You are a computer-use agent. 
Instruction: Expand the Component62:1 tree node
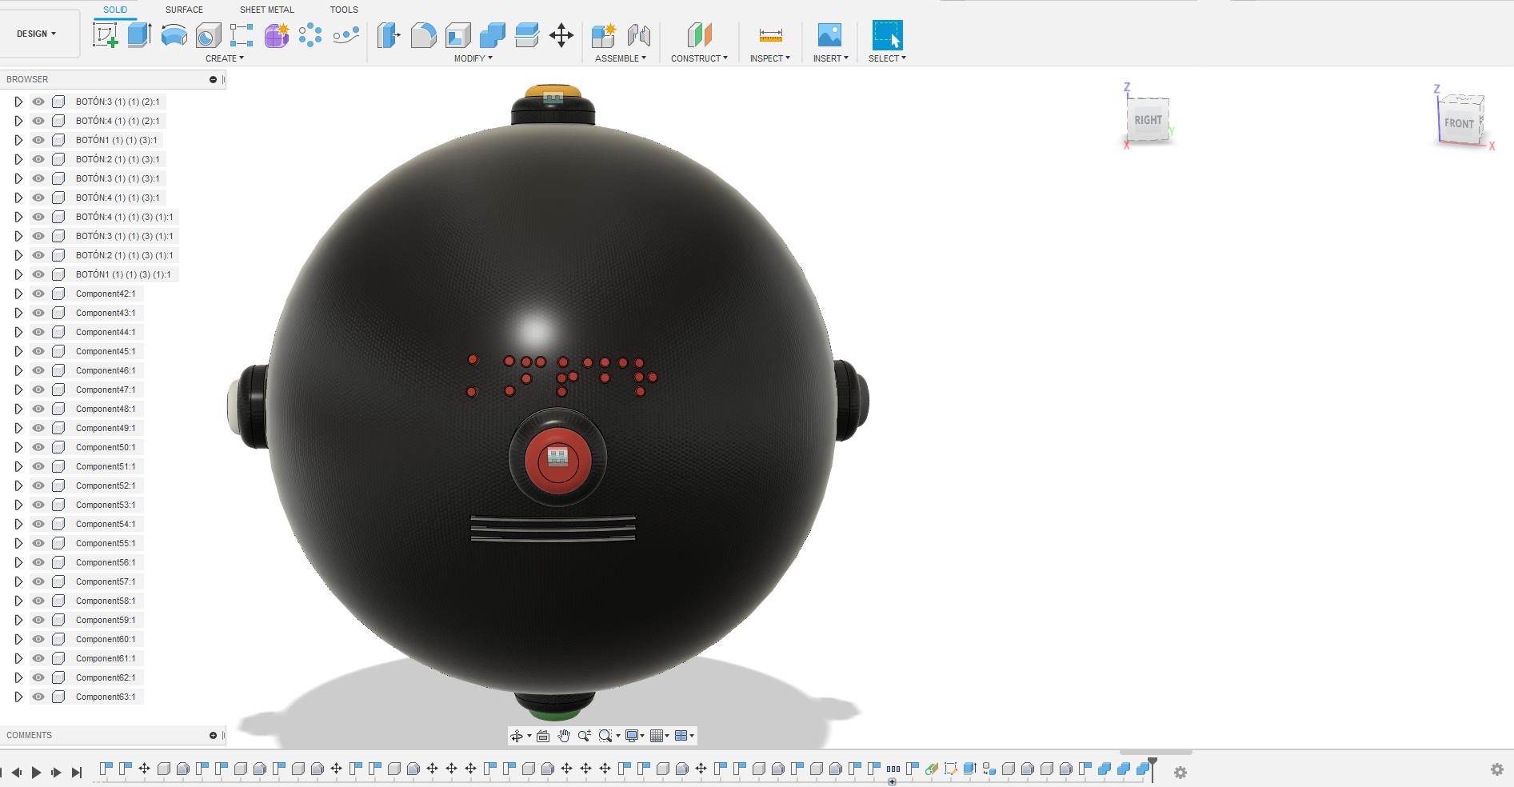tap(18, 677)
